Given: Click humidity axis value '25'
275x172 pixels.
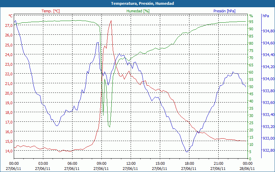Looking at the screenshot, I should click(251, 123).
